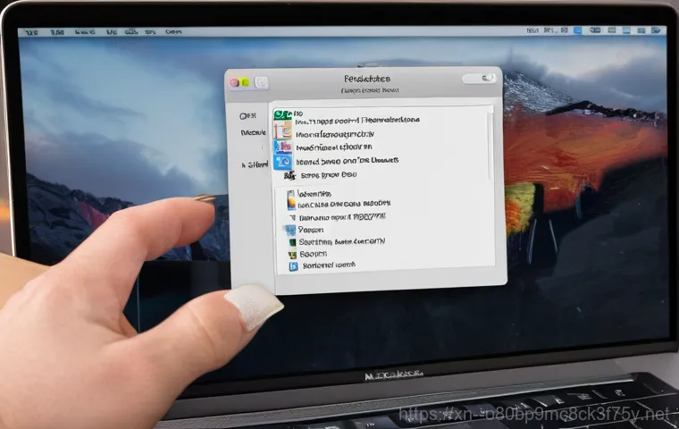Select the phone-shaped icon with orange screen

pyautogui.click(x=291, y=200)
